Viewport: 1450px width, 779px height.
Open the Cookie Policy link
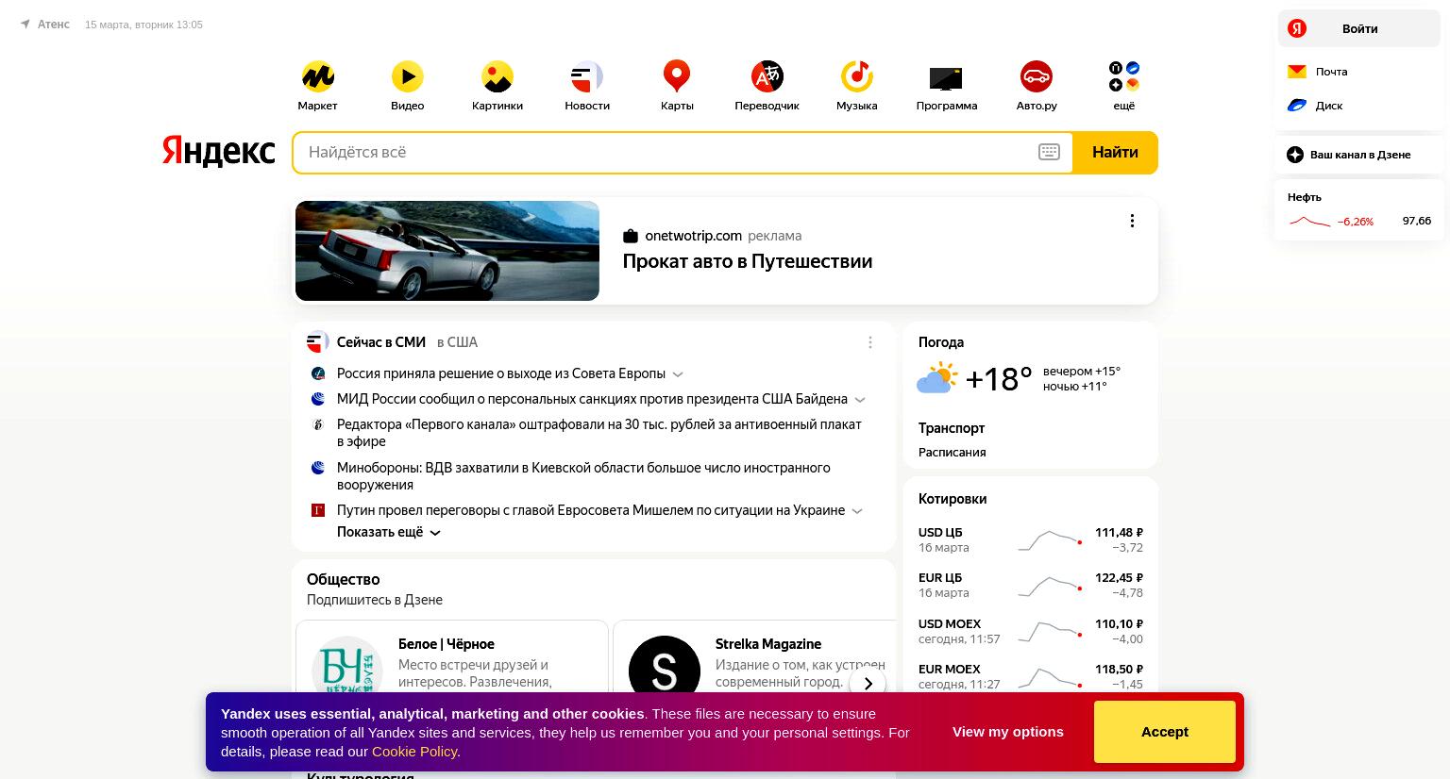click(414, 752)
